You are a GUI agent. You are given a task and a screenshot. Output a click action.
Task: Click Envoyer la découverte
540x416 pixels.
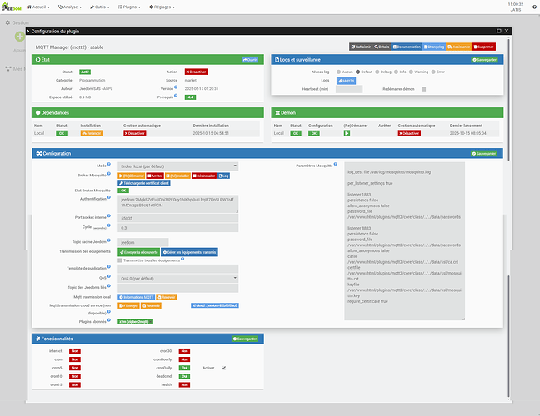[x=139, y=252]
